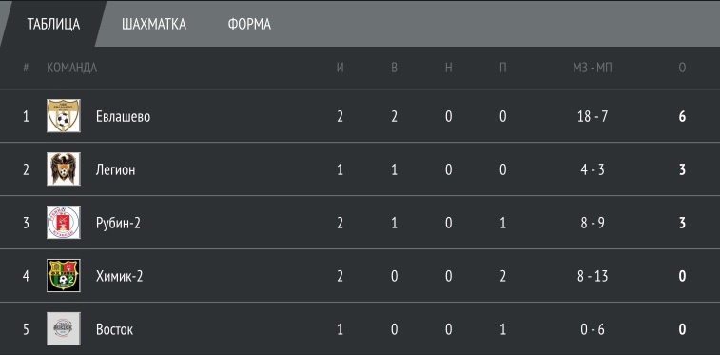Open the Рубин-2 team crest
Image resolution: width=720 pixels, height=355 pixels.
coord(64,223)
